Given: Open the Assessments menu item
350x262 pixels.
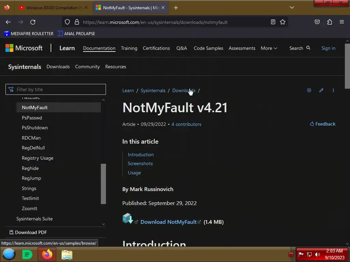Looking at the screenshot, I should 242,48.
